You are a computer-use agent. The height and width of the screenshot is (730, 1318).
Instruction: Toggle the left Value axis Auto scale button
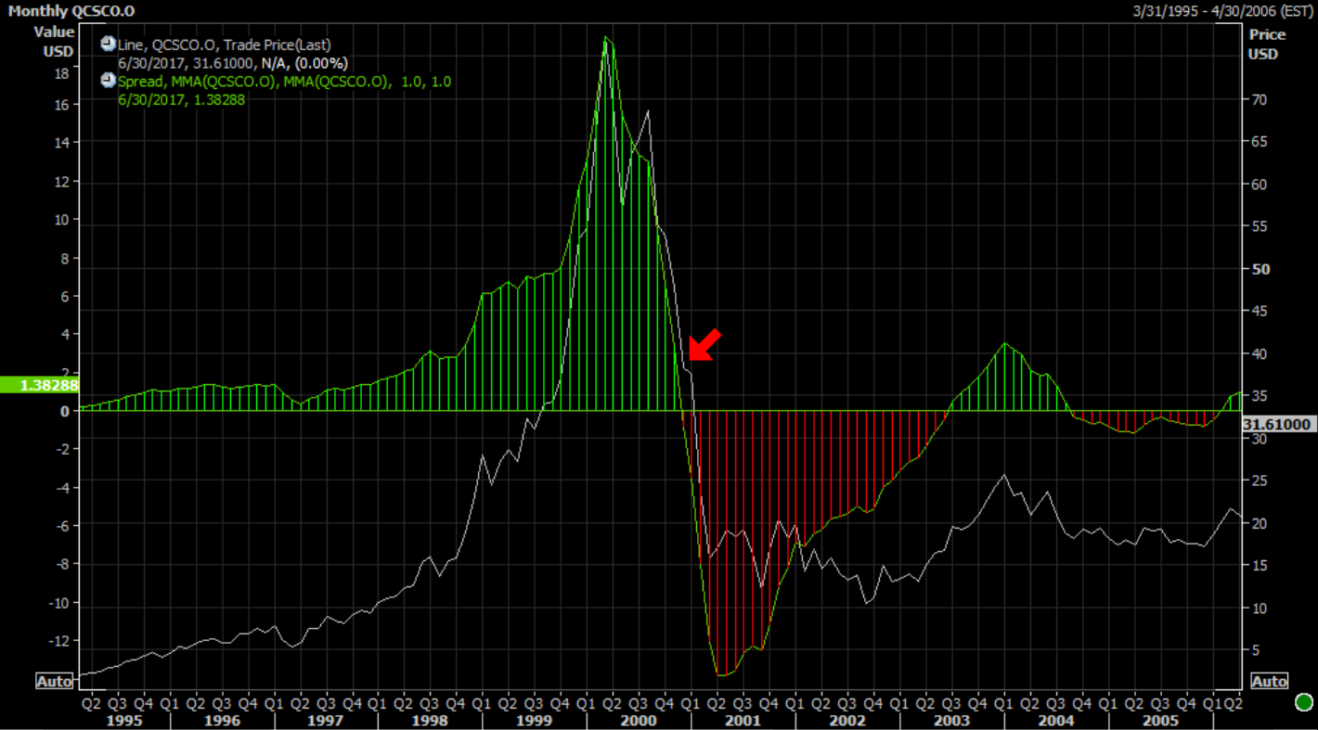point(54,682)
